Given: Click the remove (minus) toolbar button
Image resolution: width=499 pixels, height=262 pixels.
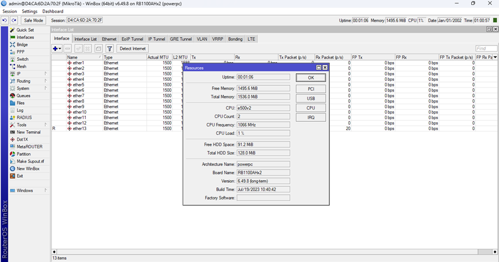Looking at the screenshot, I should 68,49.
